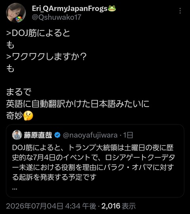
Task: Open the quoted post about トランプ大統領
Action: pos(95,161)
